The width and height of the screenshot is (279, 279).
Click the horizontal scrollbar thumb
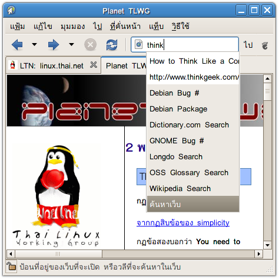point(58,254)
